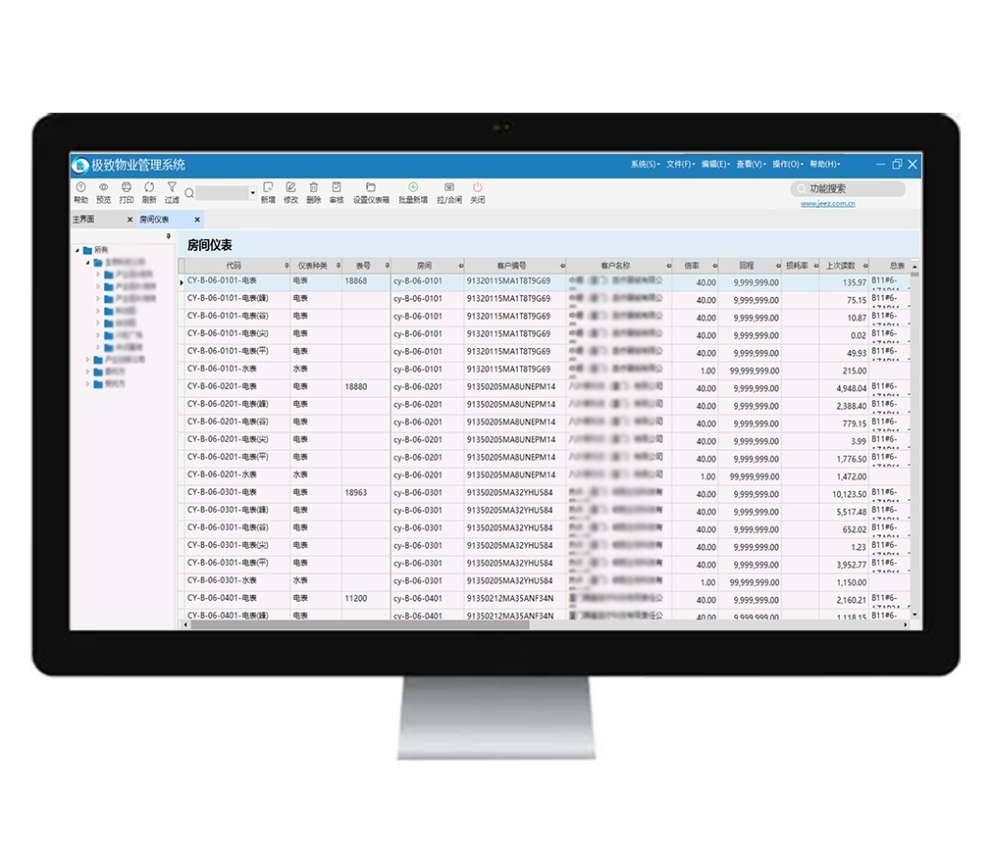The height and width of the screenshot is (847, 991).
Task: Open the 帮助(H) menu
Action: click(825, 165)
